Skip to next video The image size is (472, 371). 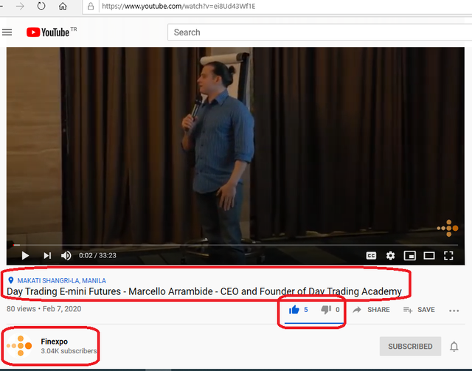point(47,256)
